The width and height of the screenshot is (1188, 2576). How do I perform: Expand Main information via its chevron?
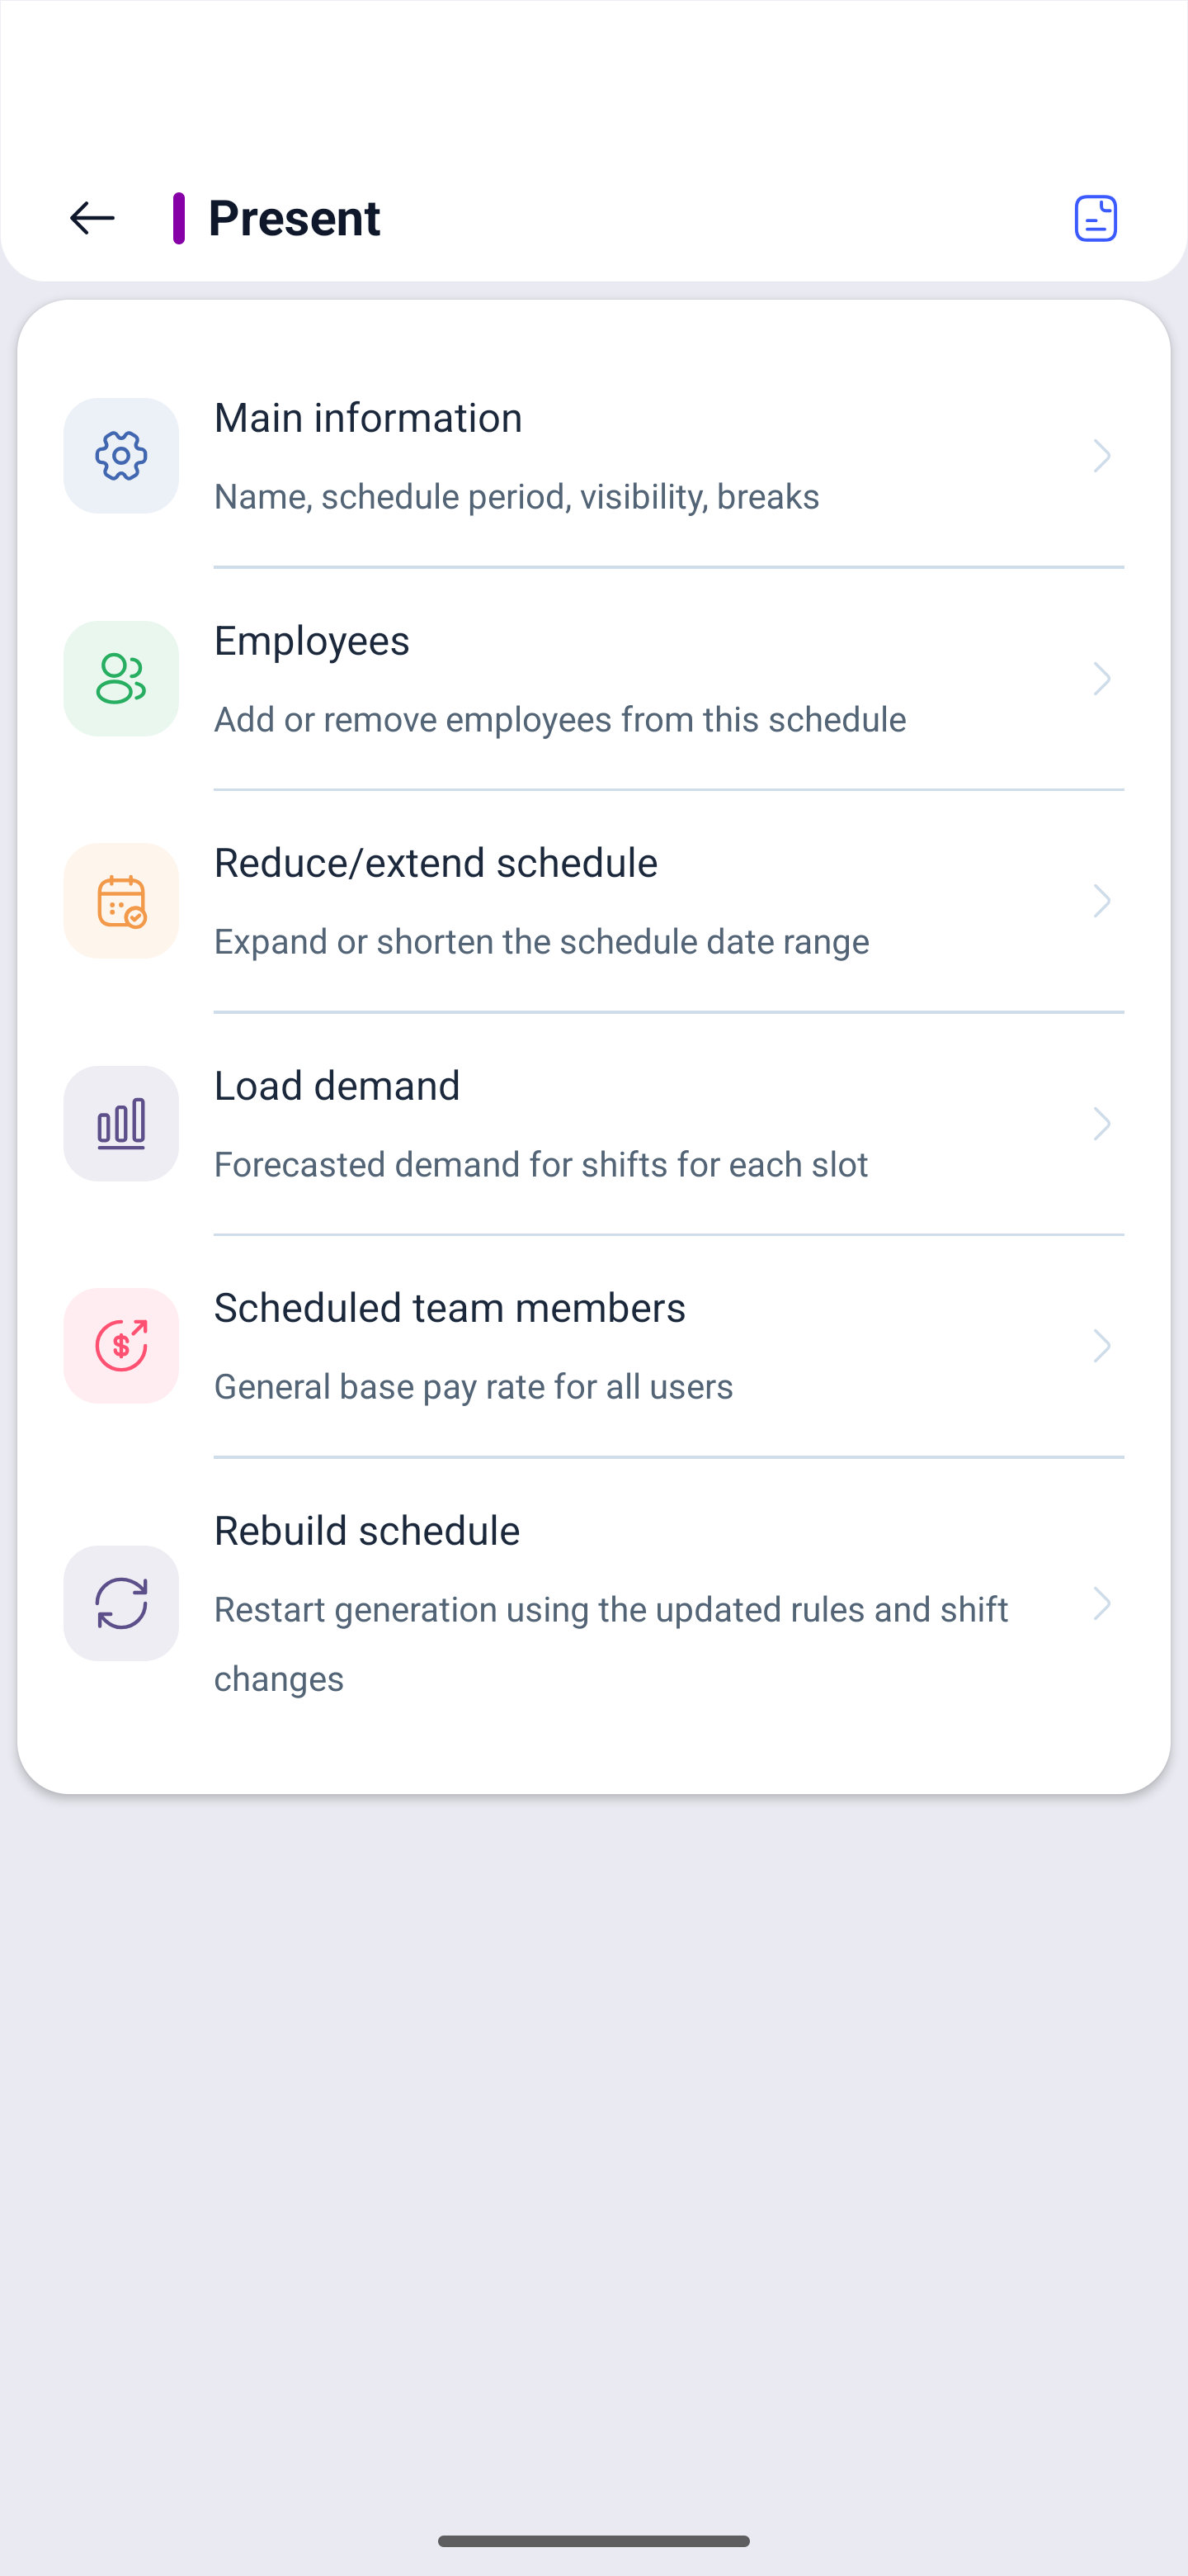[1101, 456]
